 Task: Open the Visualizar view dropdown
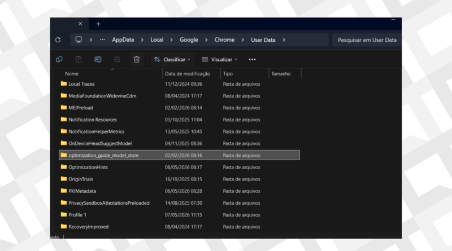point(220,59)
